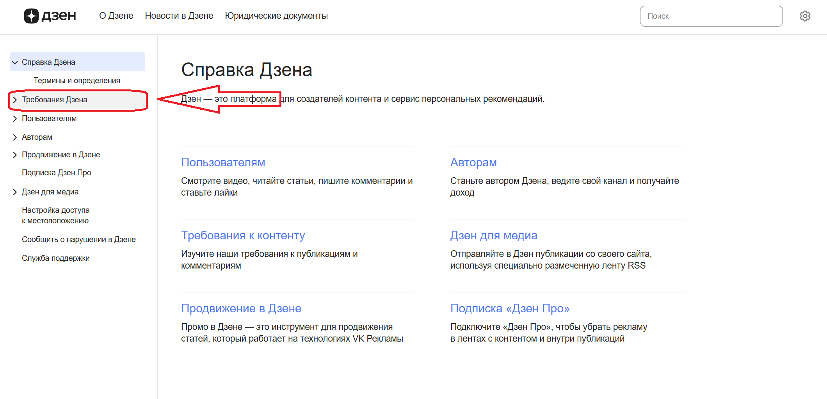Click the «Справка Дзена» page heading
Screen dimensions: 827x399
tap(247, 70)
